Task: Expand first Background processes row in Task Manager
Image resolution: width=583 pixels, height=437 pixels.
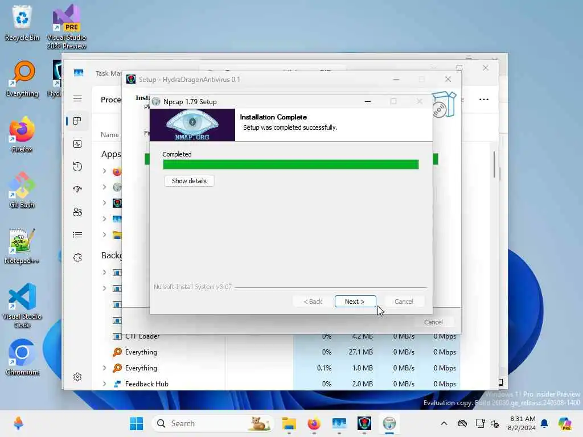Action: click(105, 273)
